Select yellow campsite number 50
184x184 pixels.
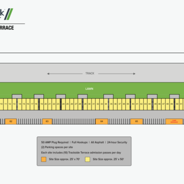(x=177, y=104)
